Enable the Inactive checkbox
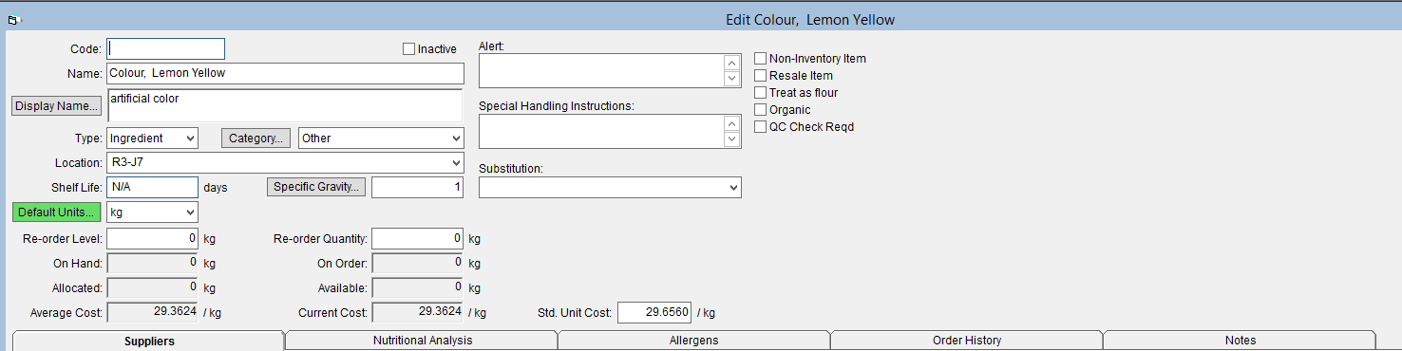This screenshot has width=1402, height=351. pos(409,48)
